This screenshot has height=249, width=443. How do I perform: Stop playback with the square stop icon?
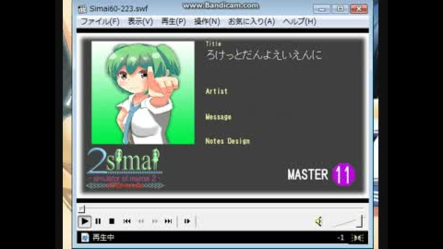[112, 221]
